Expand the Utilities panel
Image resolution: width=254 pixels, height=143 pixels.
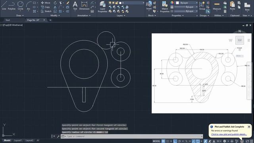point(219,15)
